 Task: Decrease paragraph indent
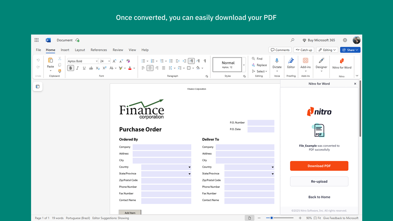[x=178, y=61]
